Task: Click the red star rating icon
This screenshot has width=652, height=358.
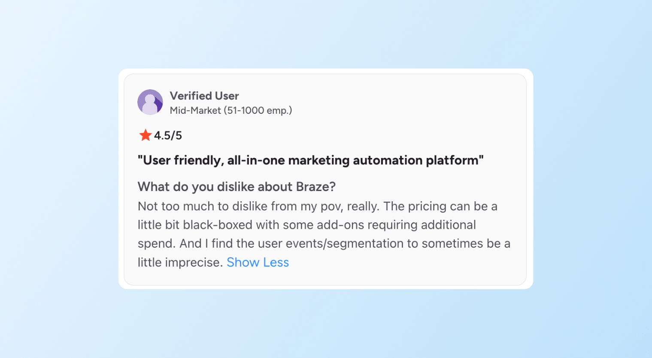Action: 146,135
